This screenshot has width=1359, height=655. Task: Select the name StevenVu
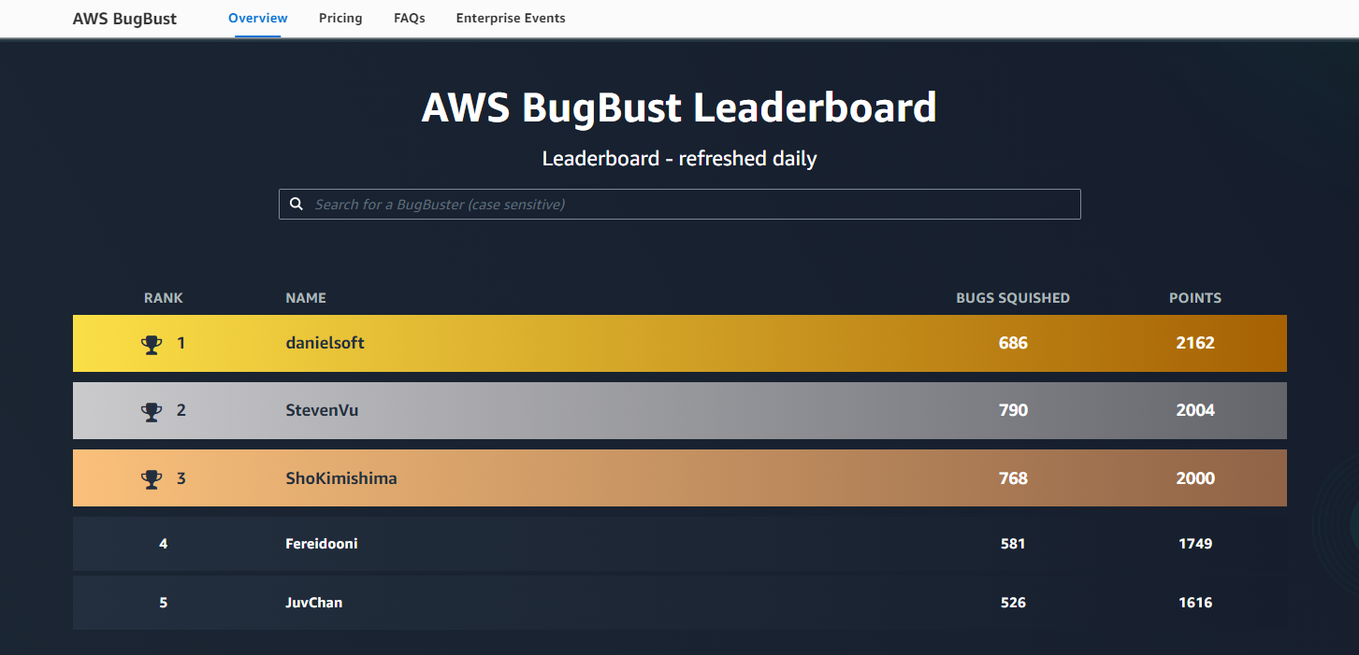[322, 410]
